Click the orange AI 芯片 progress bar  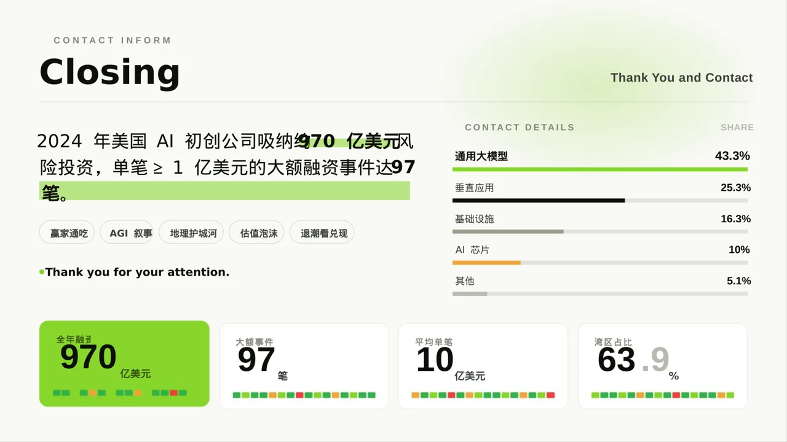pos(486,263)
